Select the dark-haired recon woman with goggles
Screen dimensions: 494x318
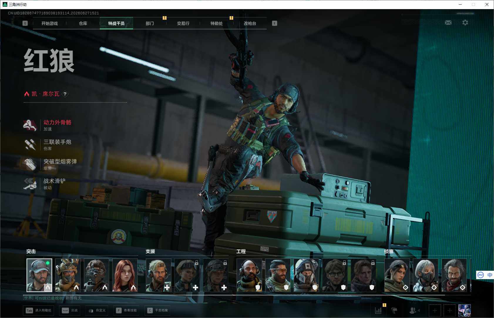click(x=397, y=275)
